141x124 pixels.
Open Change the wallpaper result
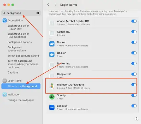pyautogui.click(x=21, y=100)
